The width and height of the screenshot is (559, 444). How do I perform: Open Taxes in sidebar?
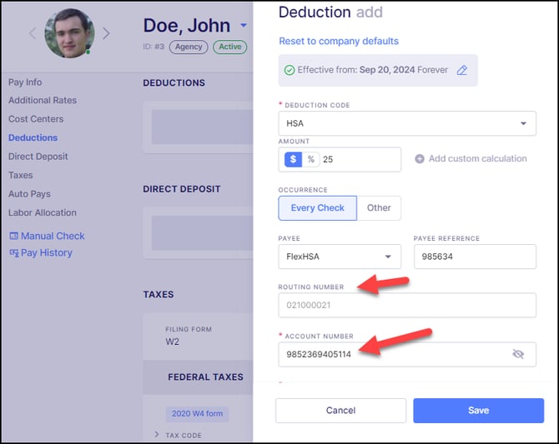pyautogui.click(x=21, y=175)
